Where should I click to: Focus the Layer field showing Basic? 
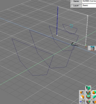tap(89, 5)
